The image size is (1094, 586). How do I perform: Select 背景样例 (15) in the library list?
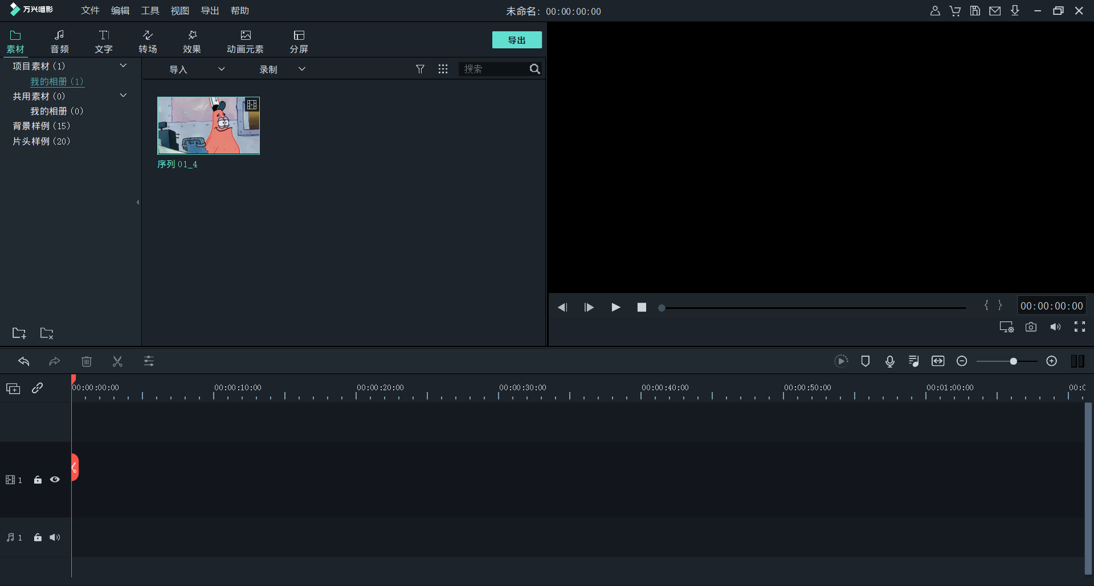pos(41,126)
